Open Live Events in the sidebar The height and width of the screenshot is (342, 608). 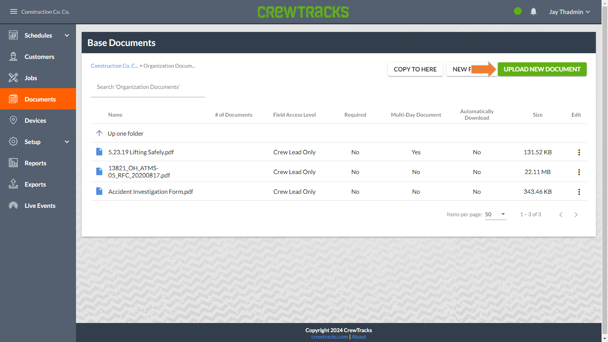[x=38, y=206]
